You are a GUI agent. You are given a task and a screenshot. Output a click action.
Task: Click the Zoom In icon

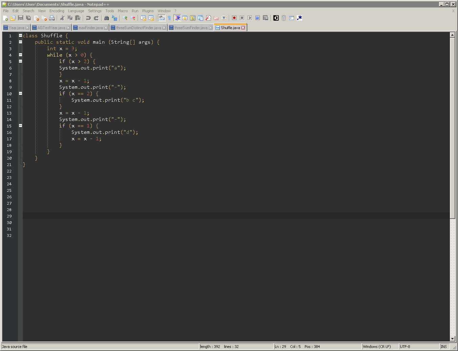click(x=125, y=18)
